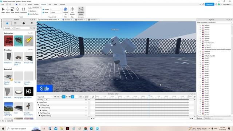Switch to the PLUGINS ribbon tab
This screenshot has height=131, width=233.
coord(62,4)
